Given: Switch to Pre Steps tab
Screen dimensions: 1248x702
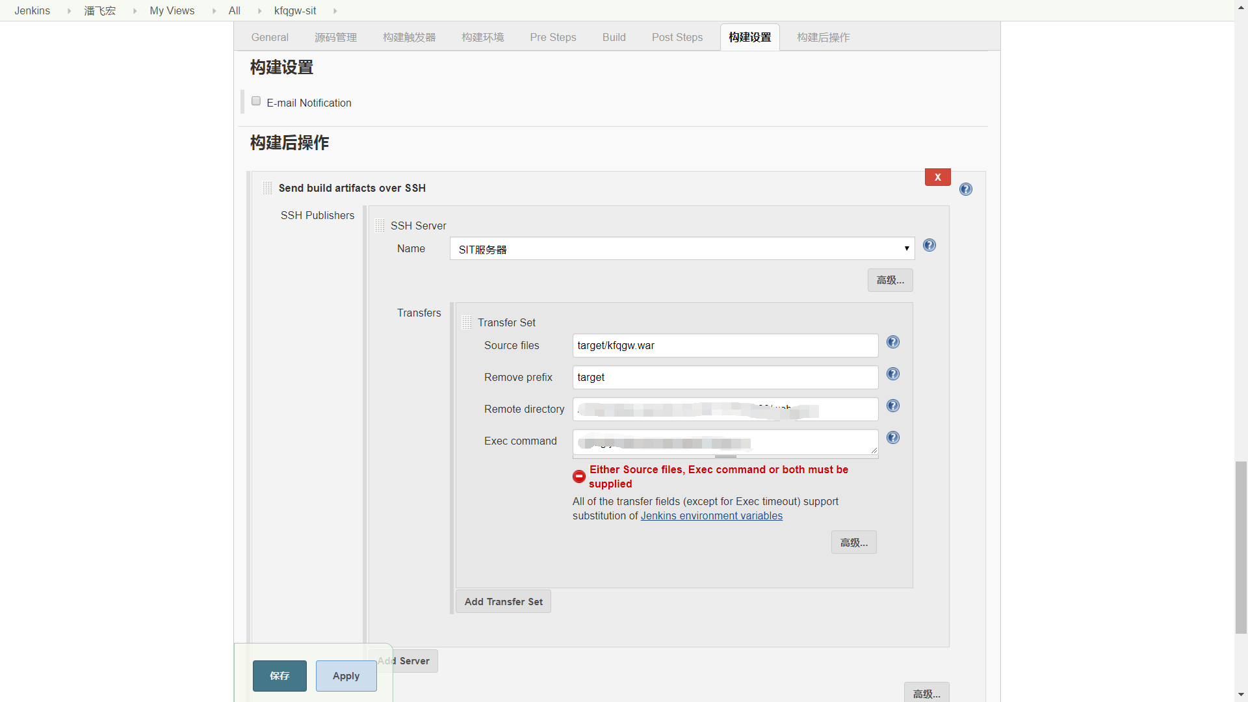Looking at the screenshot, I should coord(552,37).
